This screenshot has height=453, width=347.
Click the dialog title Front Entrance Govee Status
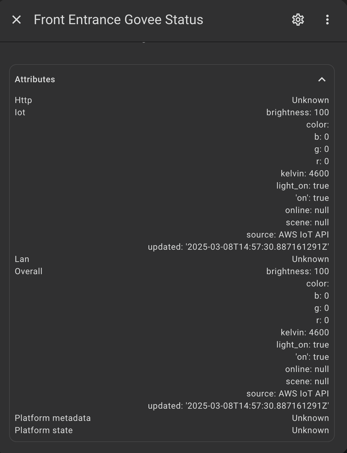[118, 20]
